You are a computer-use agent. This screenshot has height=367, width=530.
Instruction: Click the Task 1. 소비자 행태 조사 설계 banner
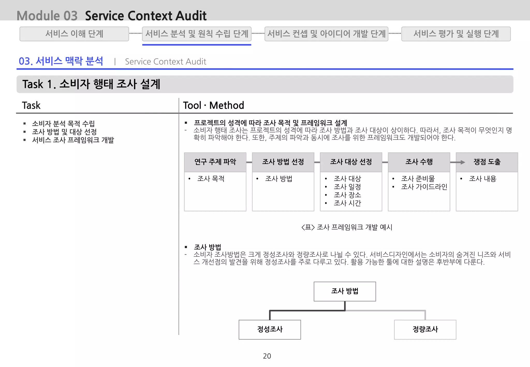pyautogui.click(x=265, y=84)
